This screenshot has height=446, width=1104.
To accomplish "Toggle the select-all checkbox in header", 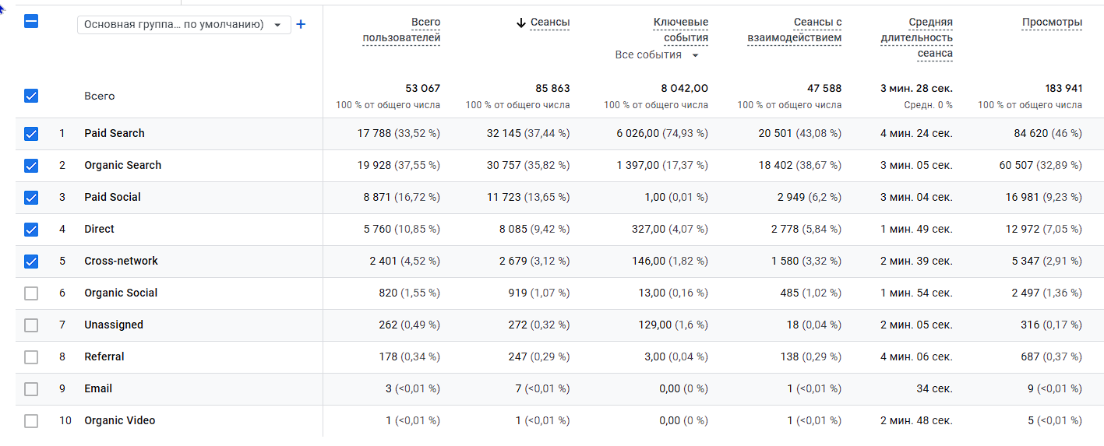I will point(31,22).
